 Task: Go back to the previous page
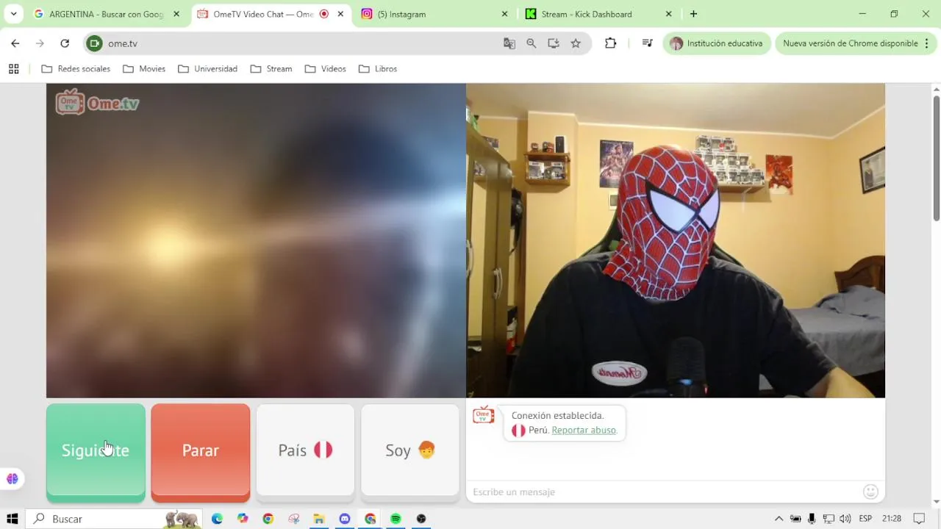click(x=15, y=43)
